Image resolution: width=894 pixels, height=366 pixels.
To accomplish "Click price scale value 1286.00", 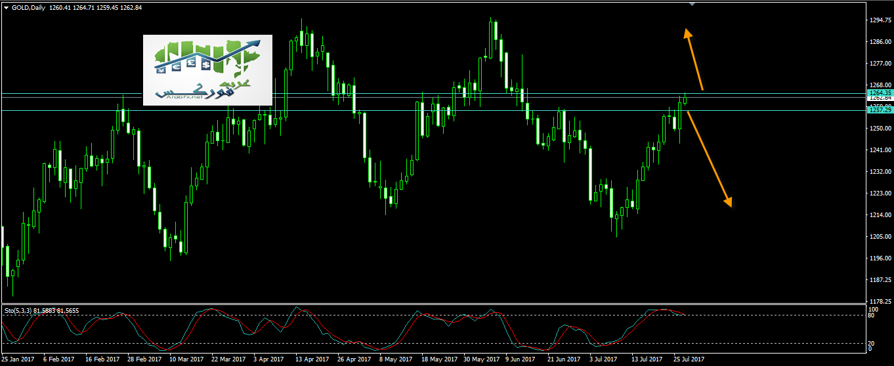I will pyautogui.click(x=880, y=42).
